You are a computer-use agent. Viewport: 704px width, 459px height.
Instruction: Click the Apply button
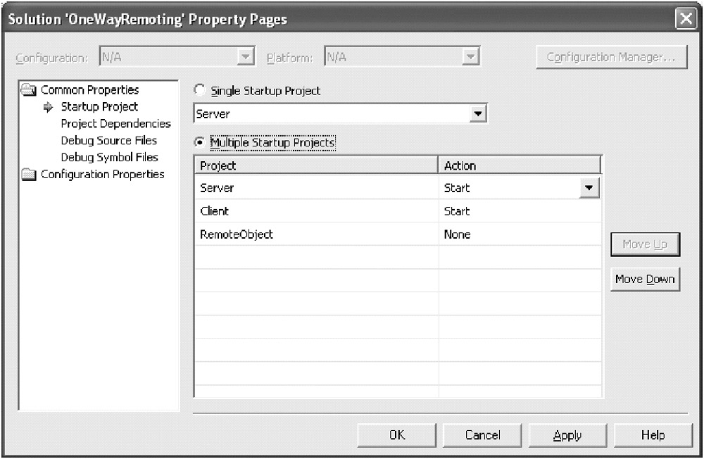click(567, 435)
